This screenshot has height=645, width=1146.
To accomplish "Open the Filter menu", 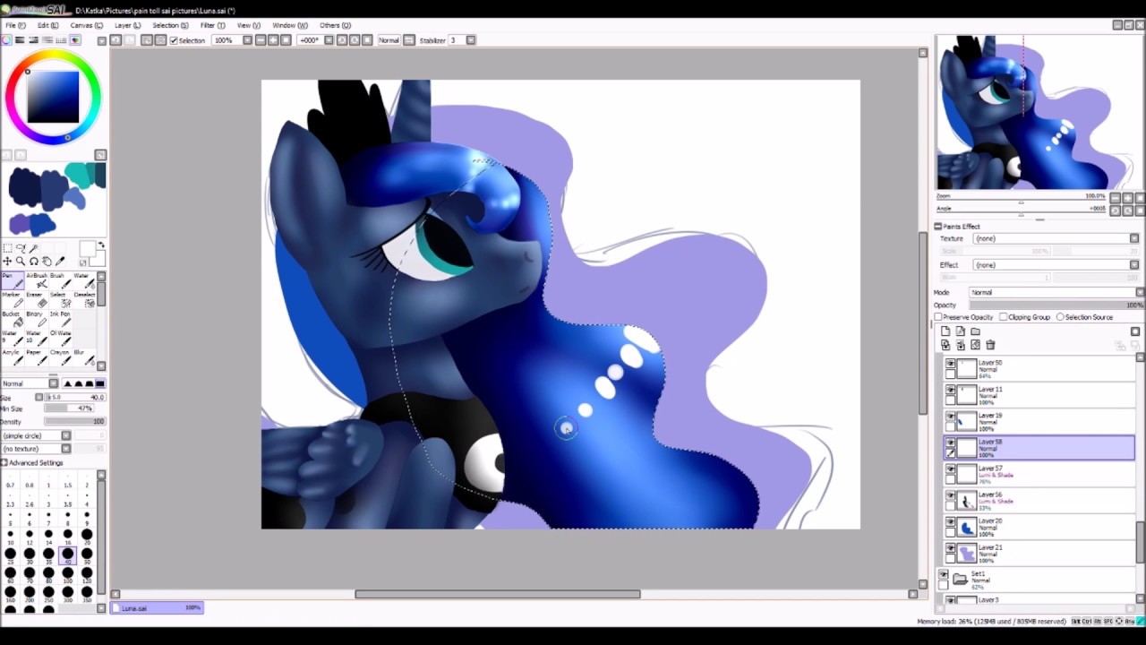I will 212,25.
